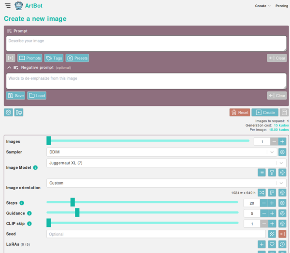Open settings gear next to Sampler

(283, 152)
